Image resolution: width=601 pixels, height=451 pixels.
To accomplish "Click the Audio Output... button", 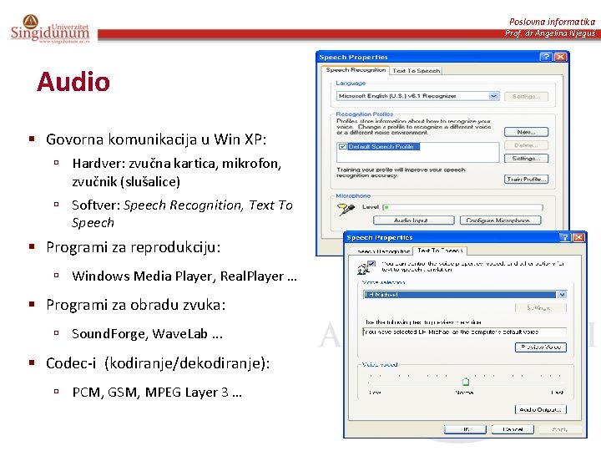I will pos(540,409).
